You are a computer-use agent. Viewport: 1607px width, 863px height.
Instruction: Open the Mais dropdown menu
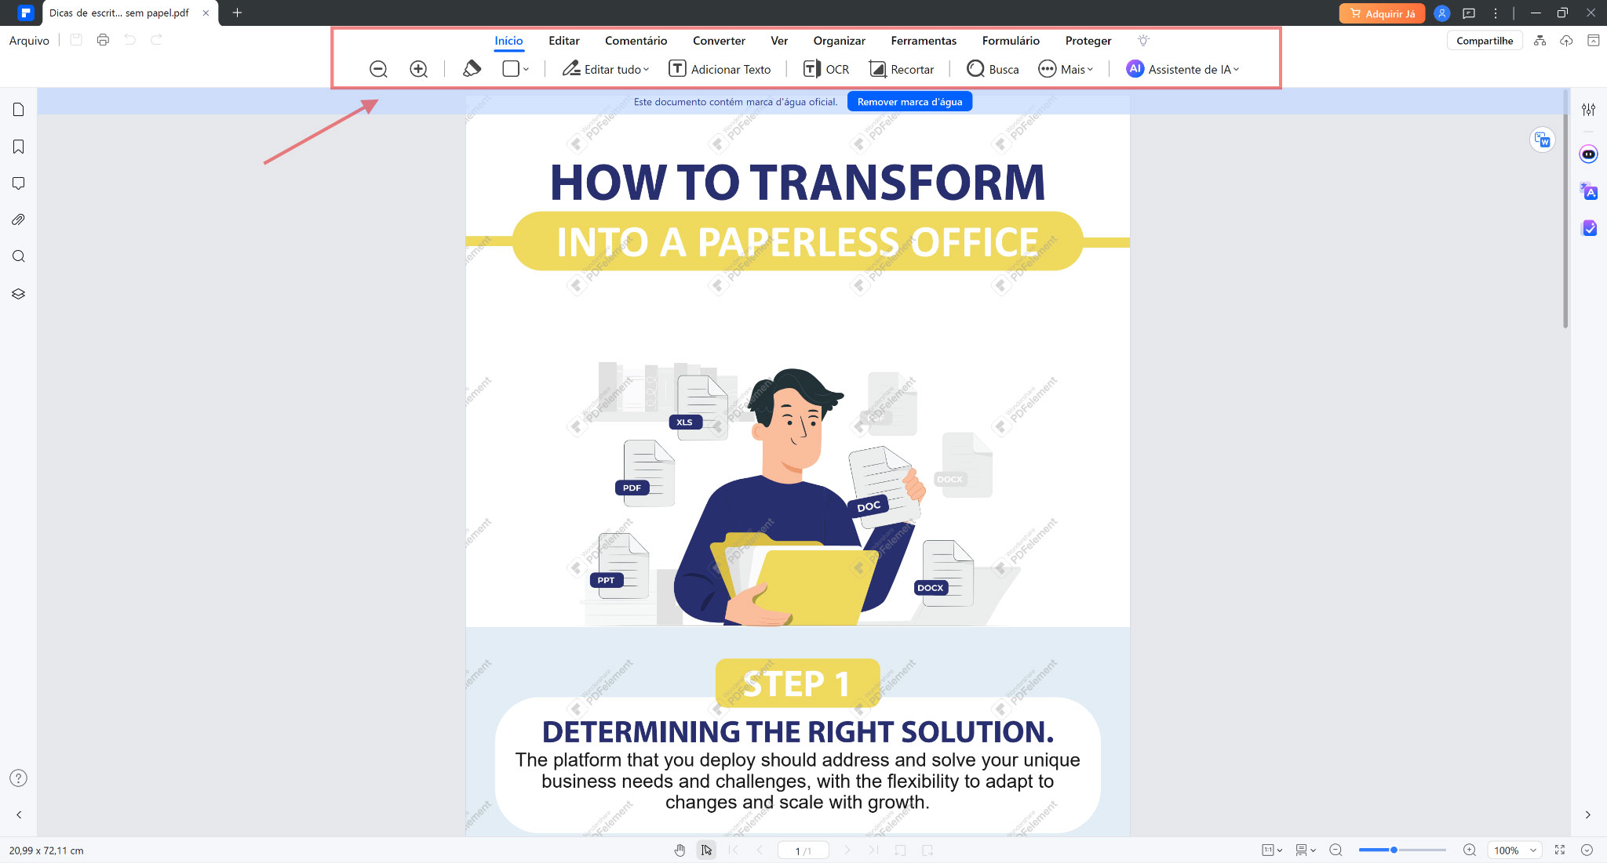point(1066,69)
